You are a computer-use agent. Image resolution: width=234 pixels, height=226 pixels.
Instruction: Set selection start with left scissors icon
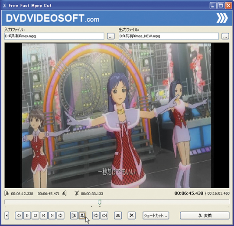(74, 216)
